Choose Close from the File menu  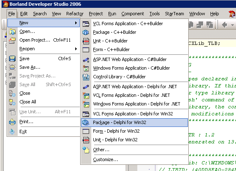44,94
